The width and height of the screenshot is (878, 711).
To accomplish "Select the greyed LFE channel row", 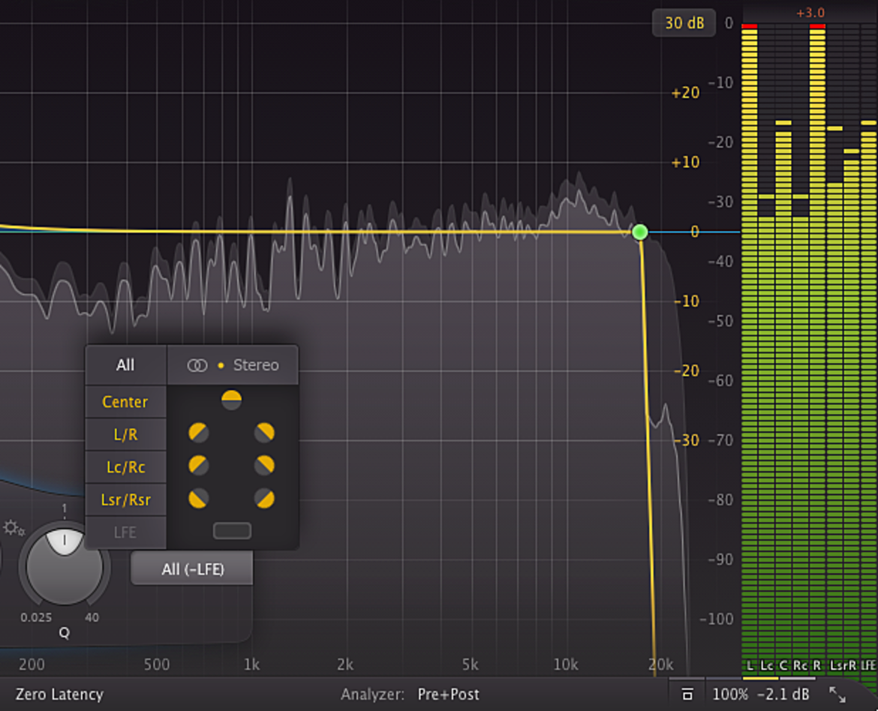I will [125, 532].
